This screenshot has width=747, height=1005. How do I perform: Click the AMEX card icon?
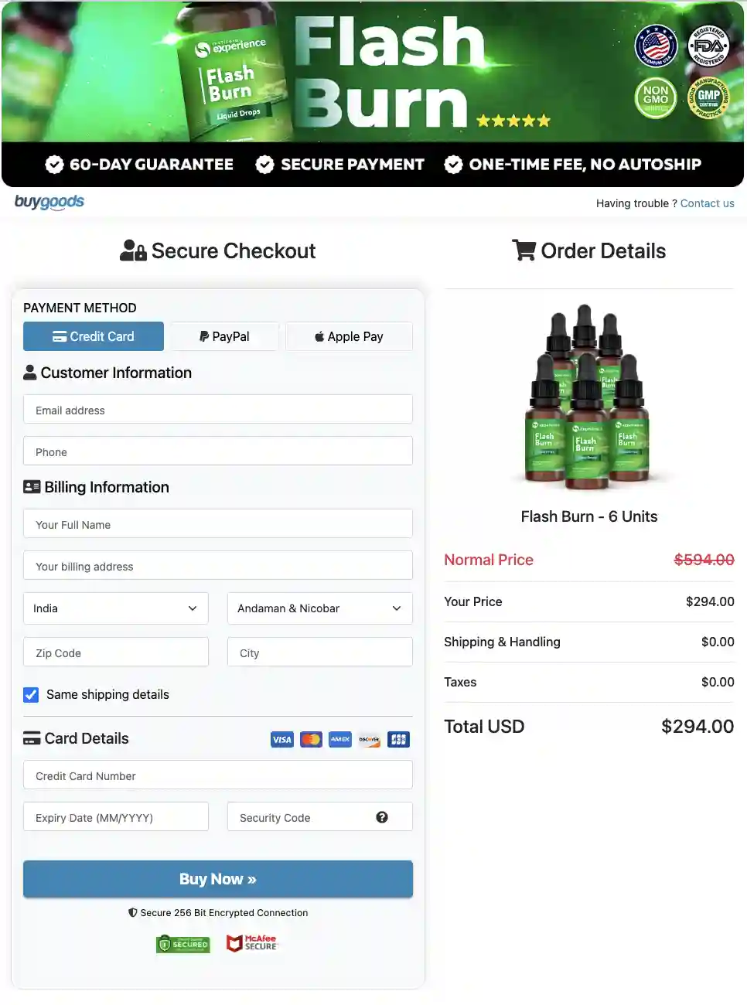point(339,739)
